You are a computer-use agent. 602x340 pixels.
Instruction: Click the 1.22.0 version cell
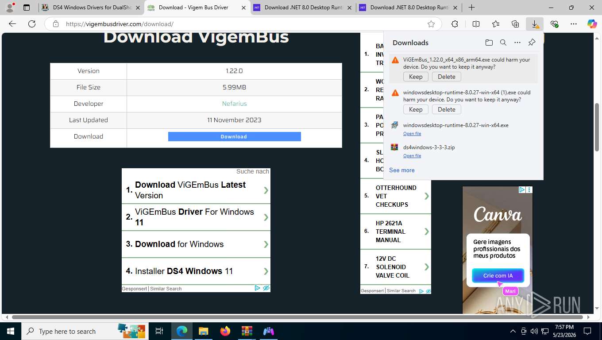pyautogui.click(x=234, y=71)
